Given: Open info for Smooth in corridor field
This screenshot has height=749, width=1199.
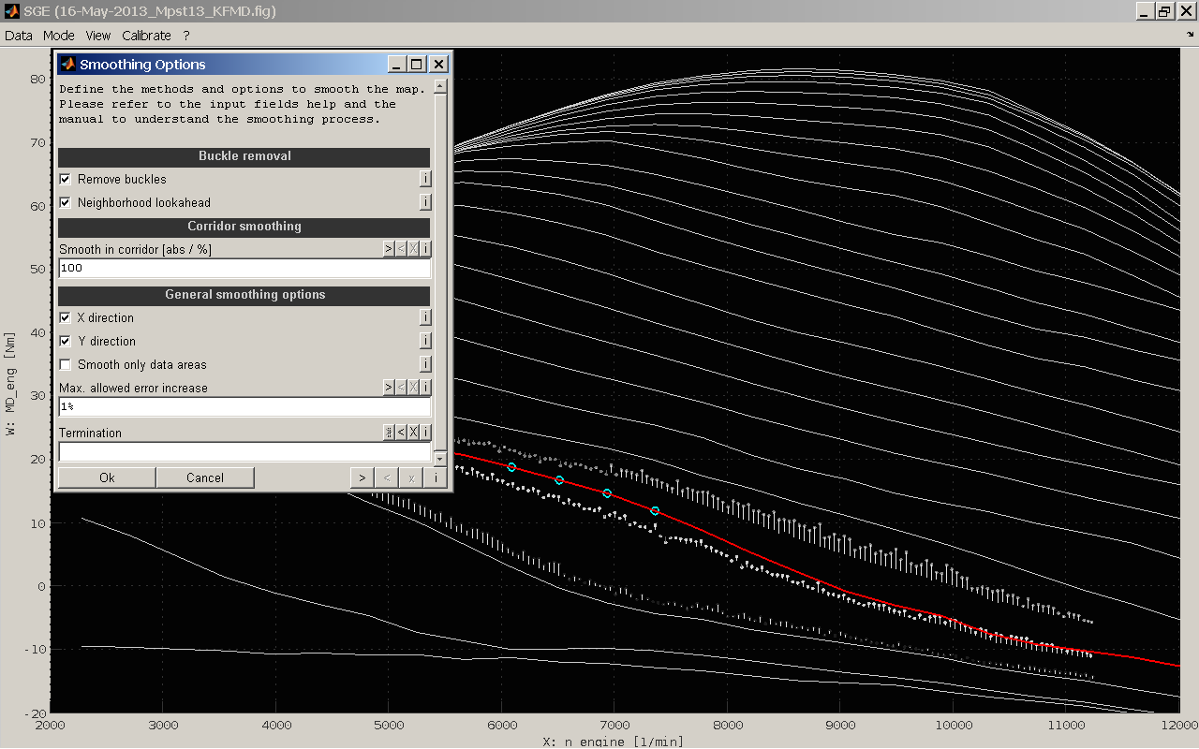Looking at the screenshot, I should pos(425,249).
